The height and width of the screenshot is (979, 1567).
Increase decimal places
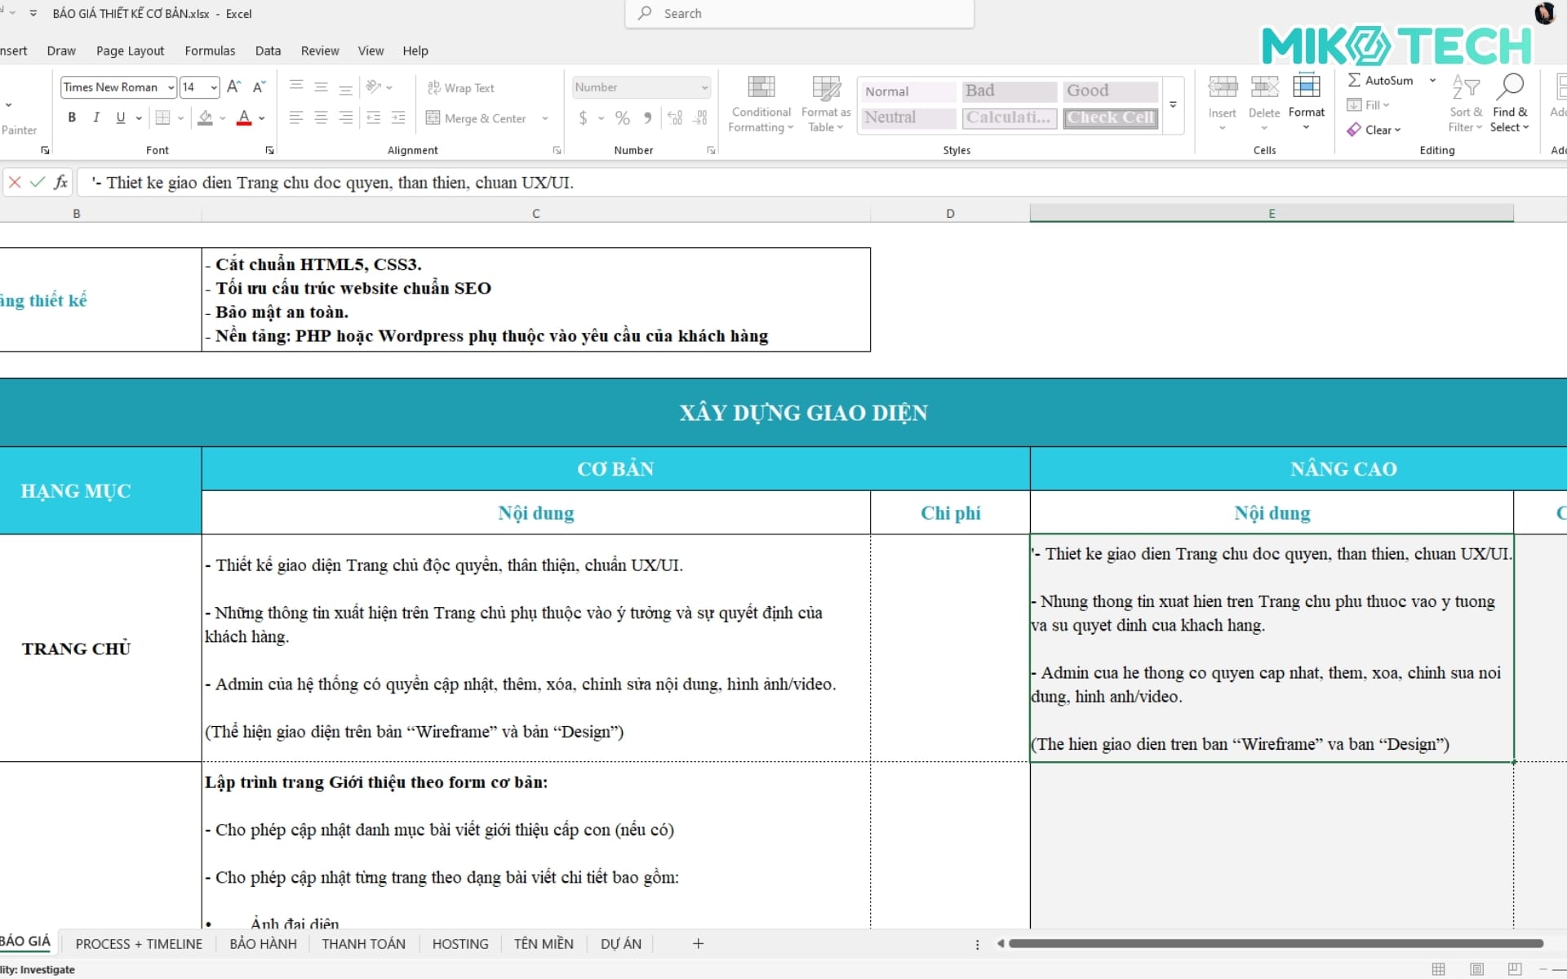click(x=675, y=117)
